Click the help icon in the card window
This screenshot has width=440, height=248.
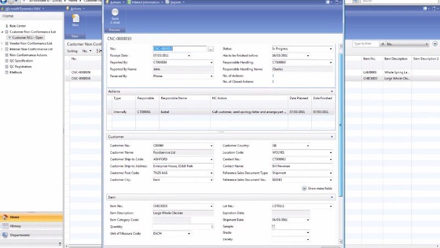point(335,2)
